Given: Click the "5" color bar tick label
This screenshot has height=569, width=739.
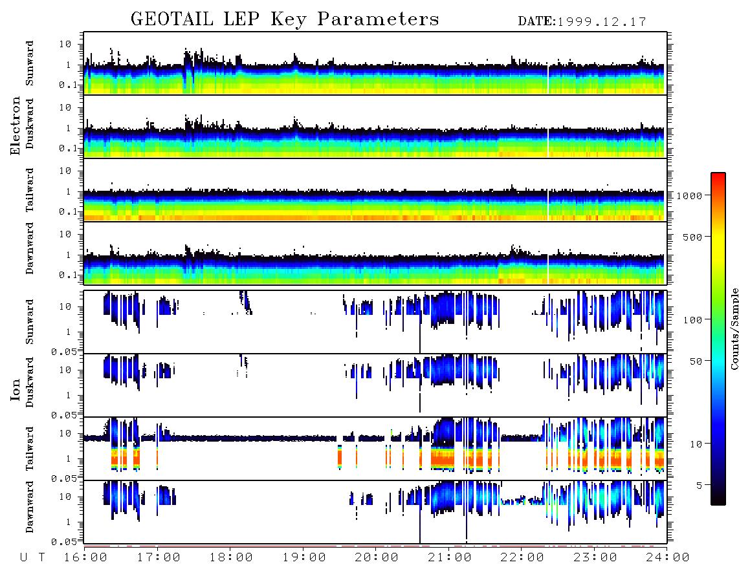Looking at the screenshot, I should pos(700,486).
